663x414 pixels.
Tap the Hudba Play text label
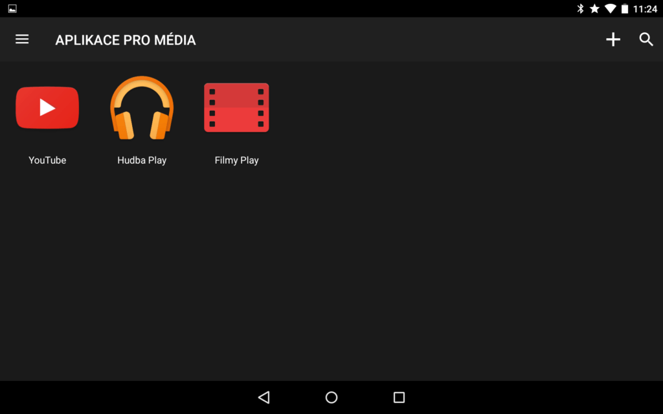click(x=142, y=160)
